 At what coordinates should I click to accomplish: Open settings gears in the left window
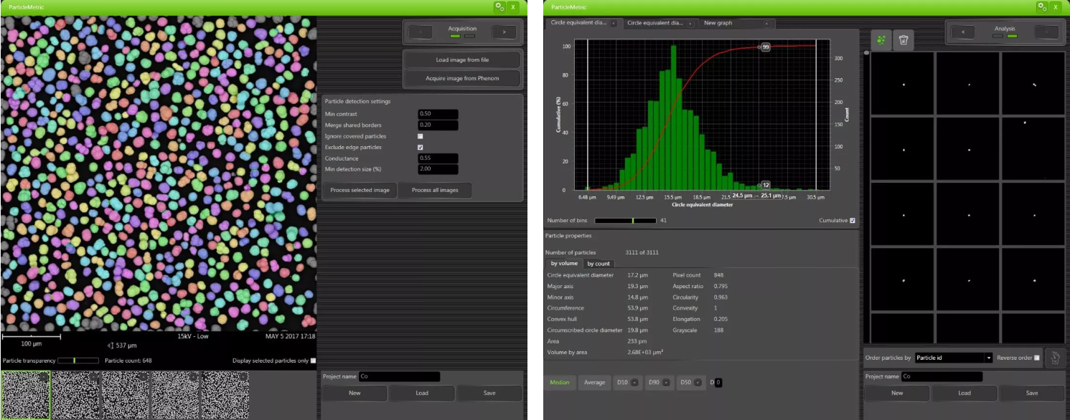499,6
